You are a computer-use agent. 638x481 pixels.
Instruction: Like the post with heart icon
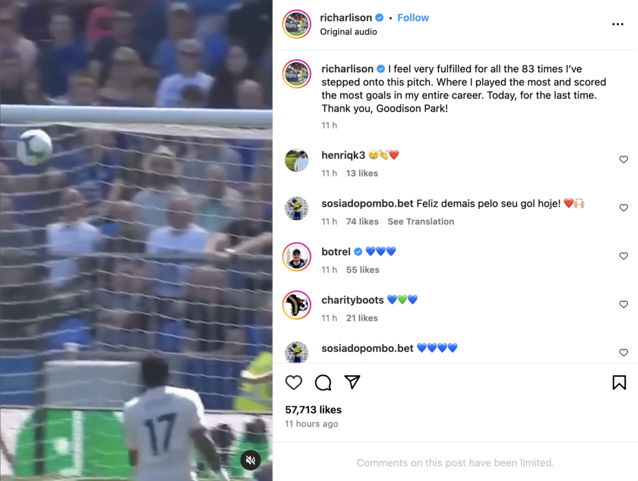(293, 383)
